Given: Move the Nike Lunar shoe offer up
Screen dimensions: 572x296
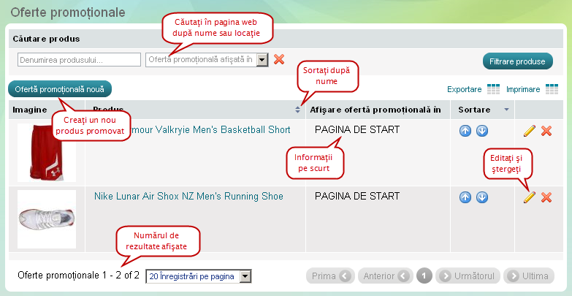Looking at the screenshot, I should coord(465,197).
